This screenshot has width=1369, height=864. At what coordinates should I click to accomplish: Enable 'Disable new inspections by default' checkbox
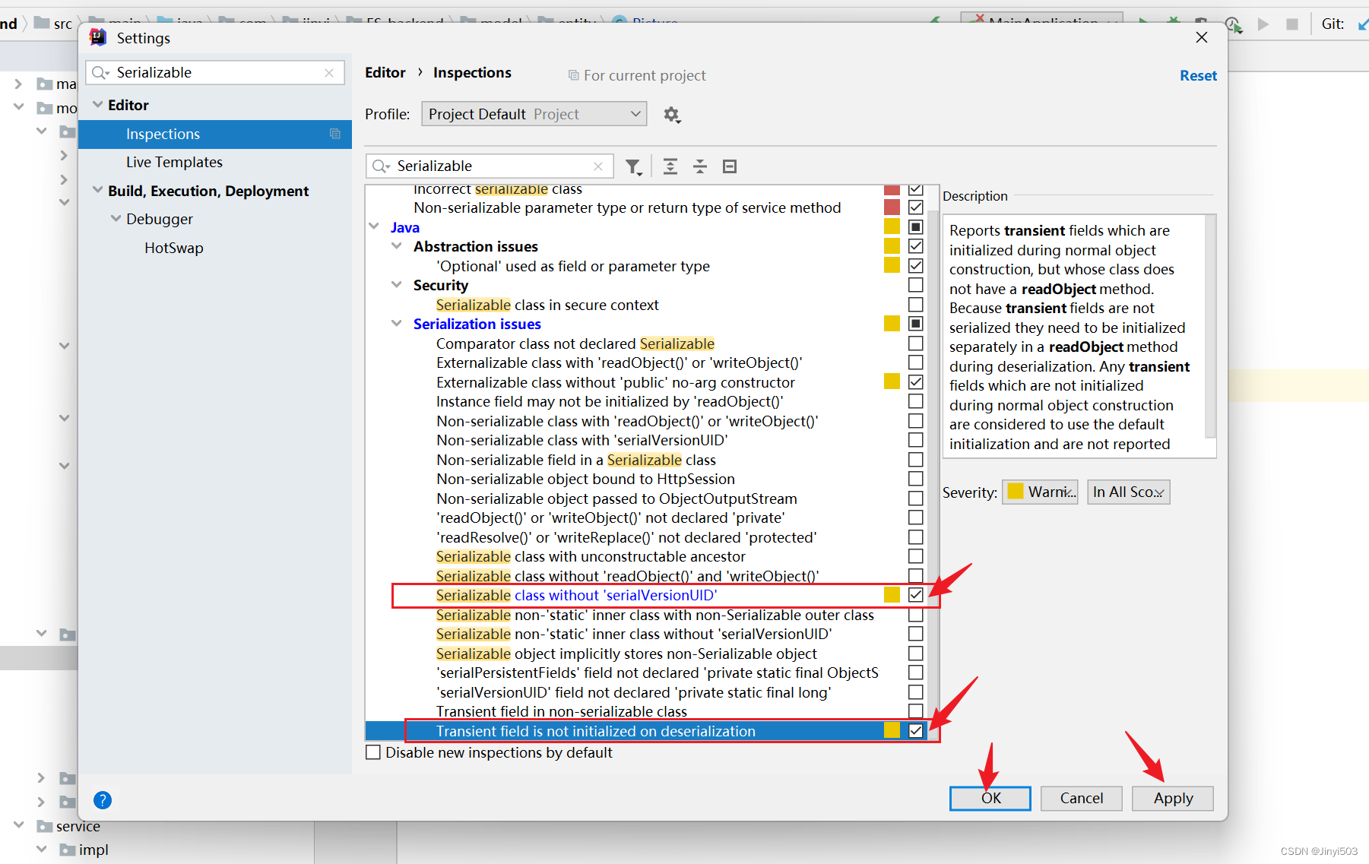(x=373, y=752)
